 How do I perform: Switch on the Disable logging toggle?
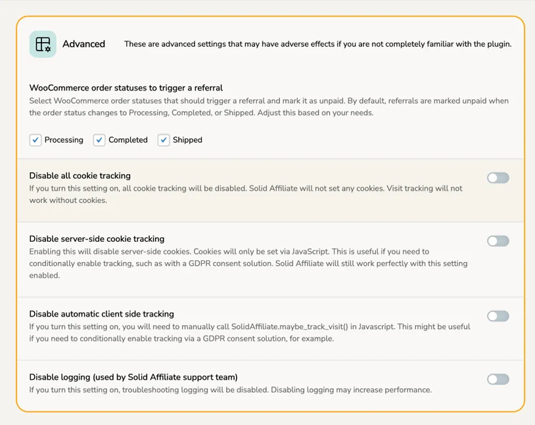[498, 379]
